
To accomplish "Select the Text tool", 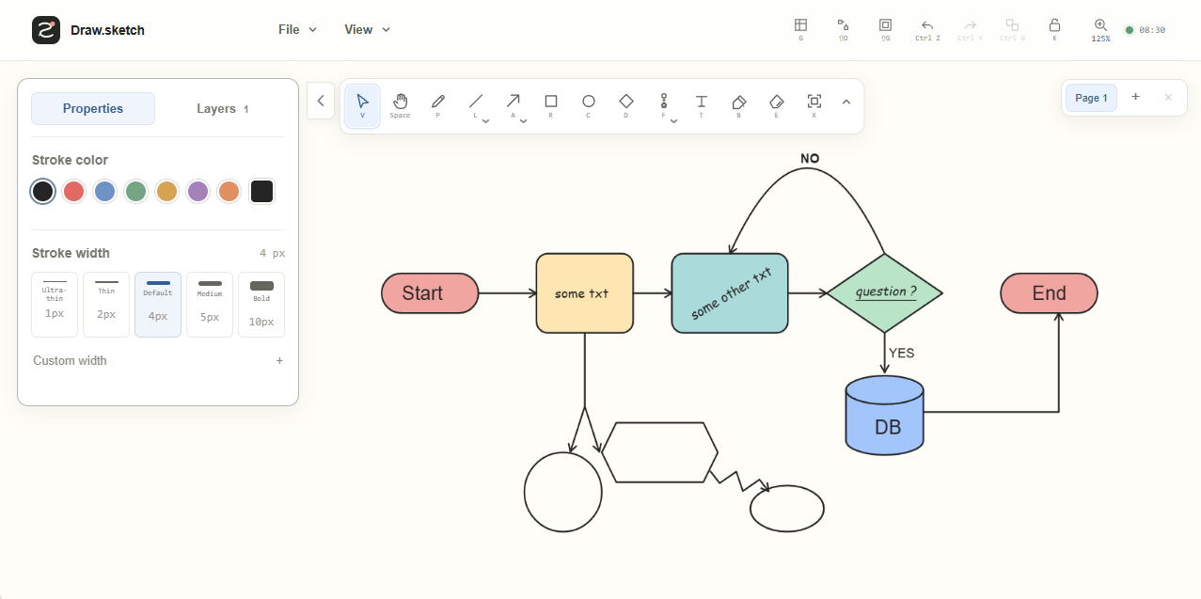I will 701,105.
